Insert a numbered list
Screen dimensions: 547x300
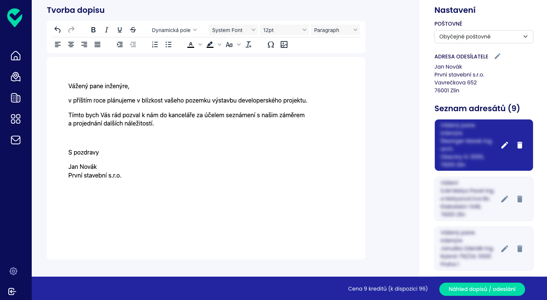[155, 44]
